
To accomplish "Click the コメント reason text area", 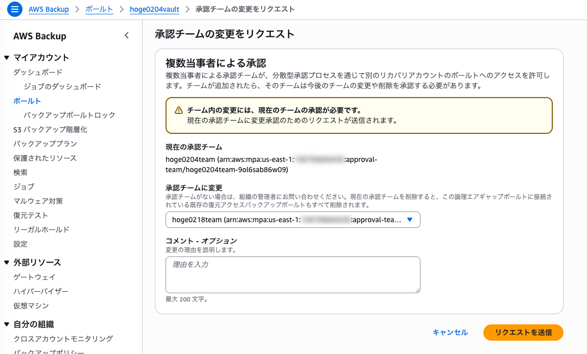I will pyautogui.click(x=293, y=275).
